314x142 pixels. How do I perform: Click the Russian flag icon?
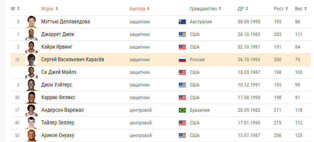tap(182, 60)
